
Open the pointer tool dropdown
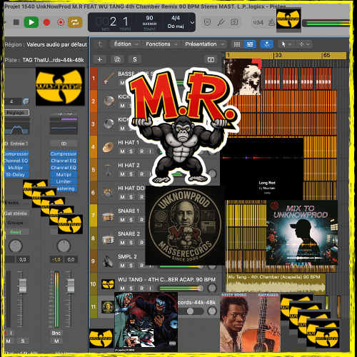pos(286,44)
